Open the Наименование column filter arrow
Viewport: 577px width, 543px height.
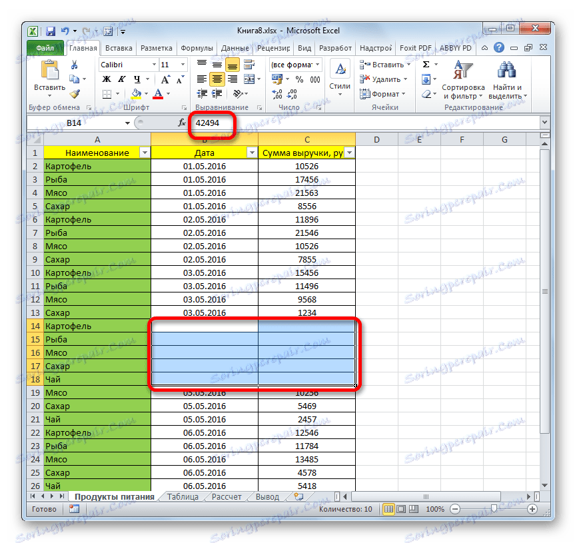[145, 152]
